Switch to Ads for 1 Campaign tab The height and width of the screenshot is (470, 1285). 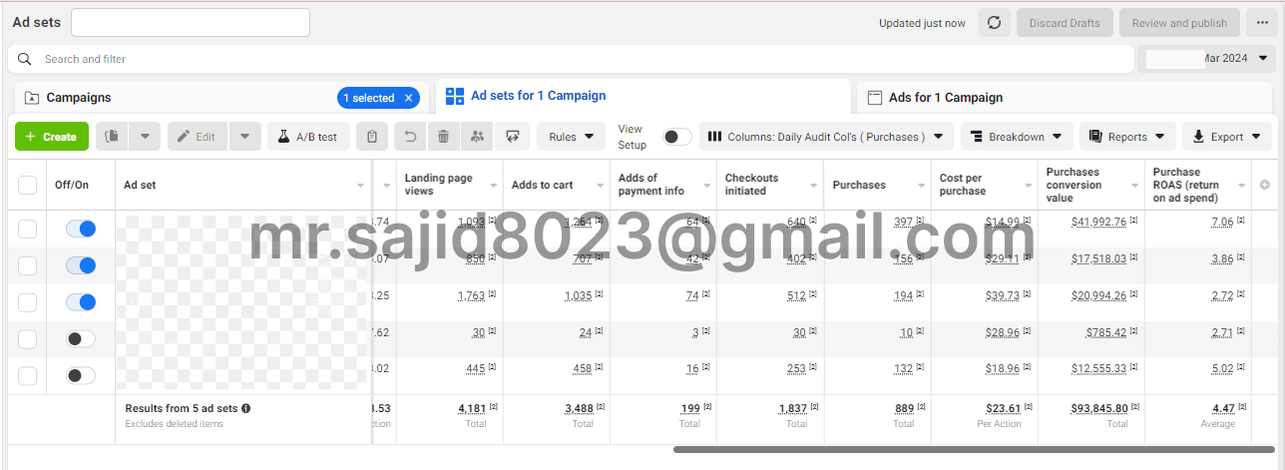945,98
